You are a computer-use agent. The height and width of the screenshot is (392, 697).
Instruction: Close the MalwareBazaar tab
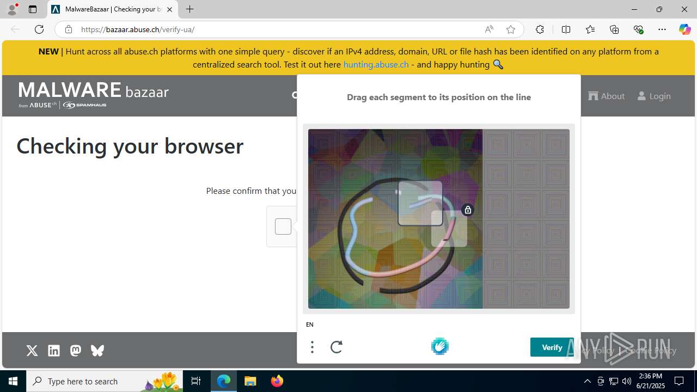(x=169, y=9)
